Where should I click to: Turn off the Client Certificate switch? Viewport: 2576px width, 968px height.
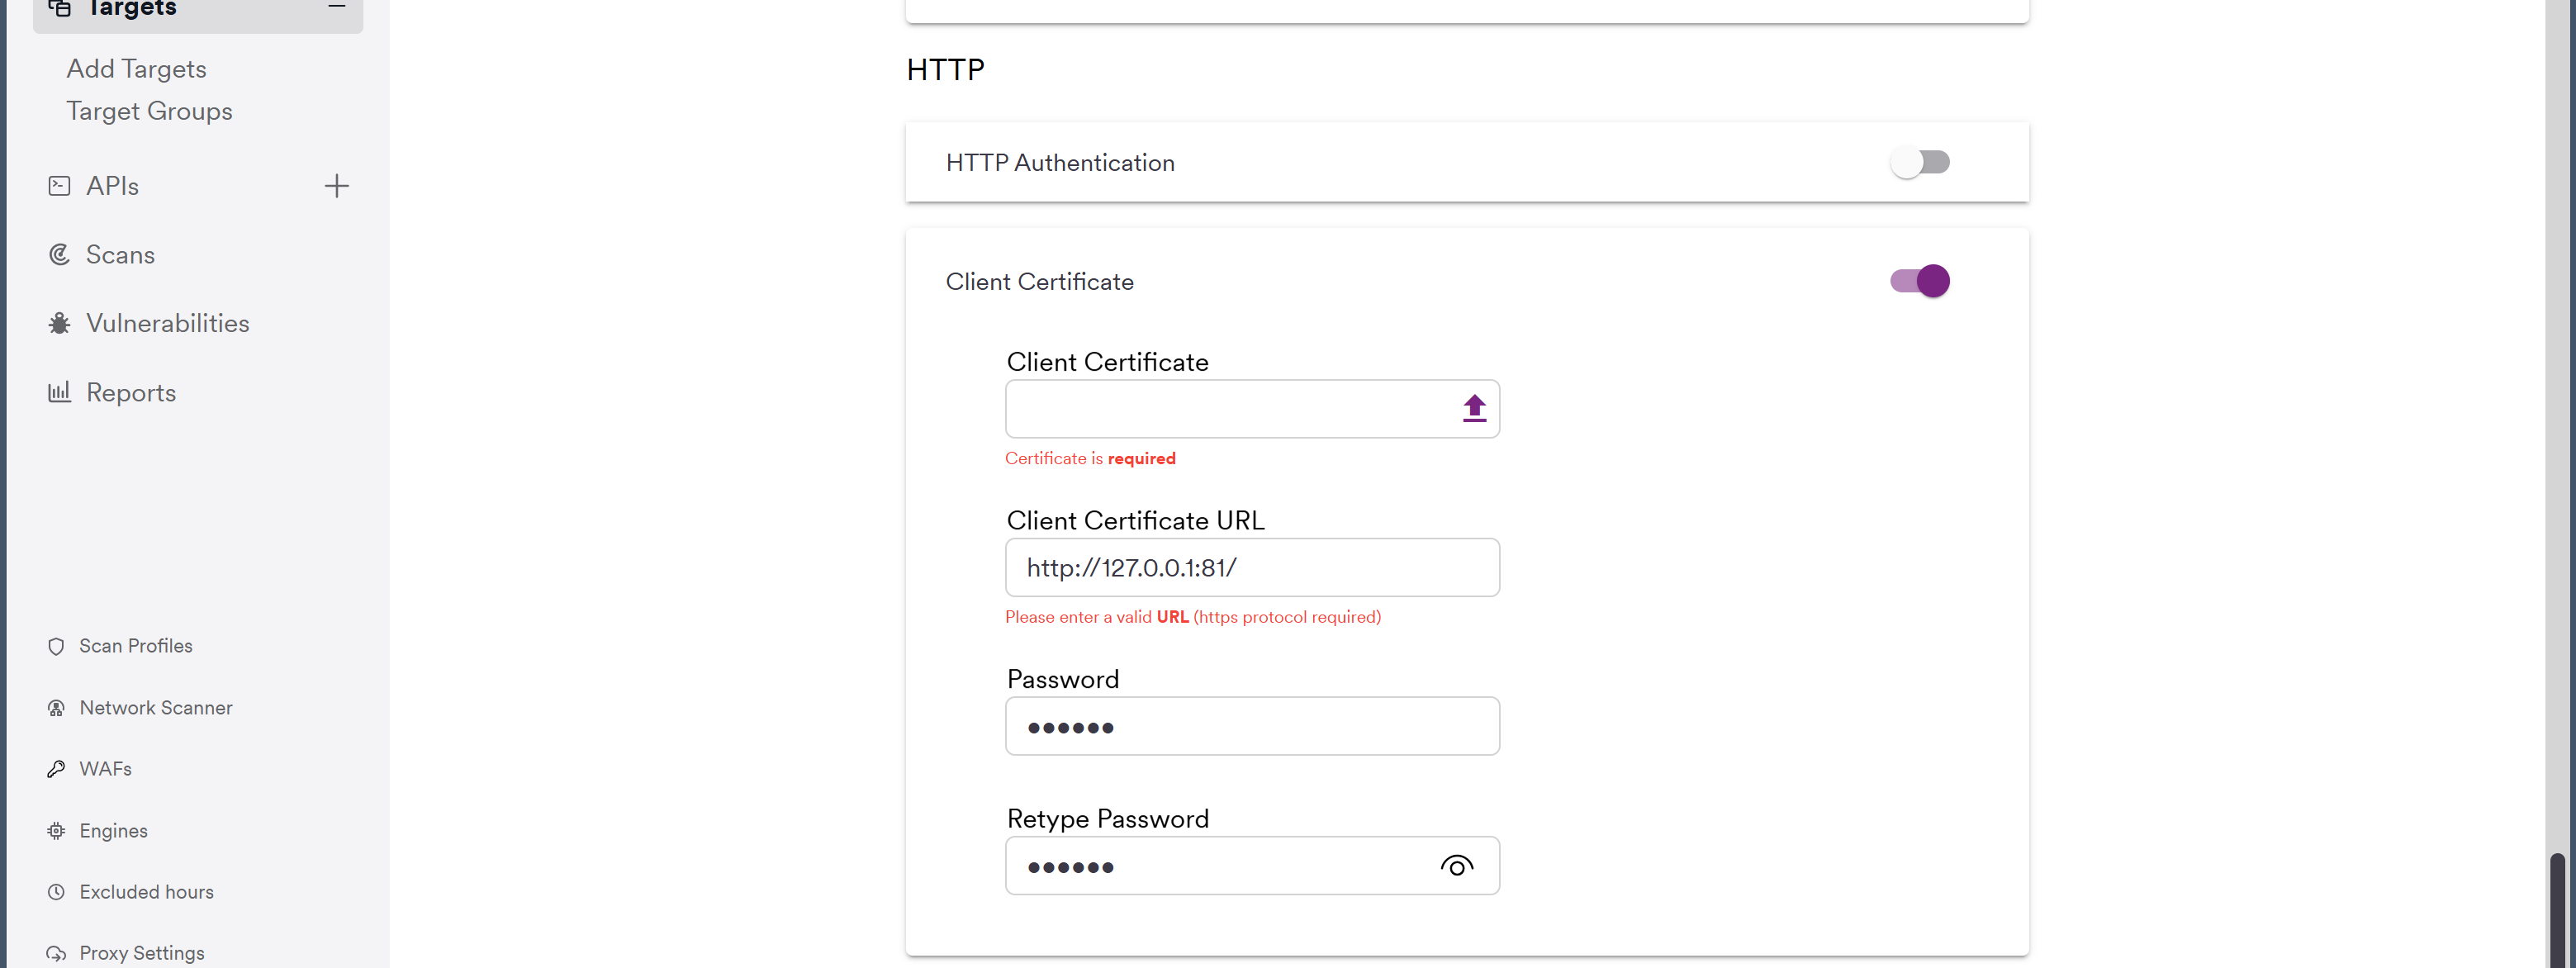[1919, 281]
